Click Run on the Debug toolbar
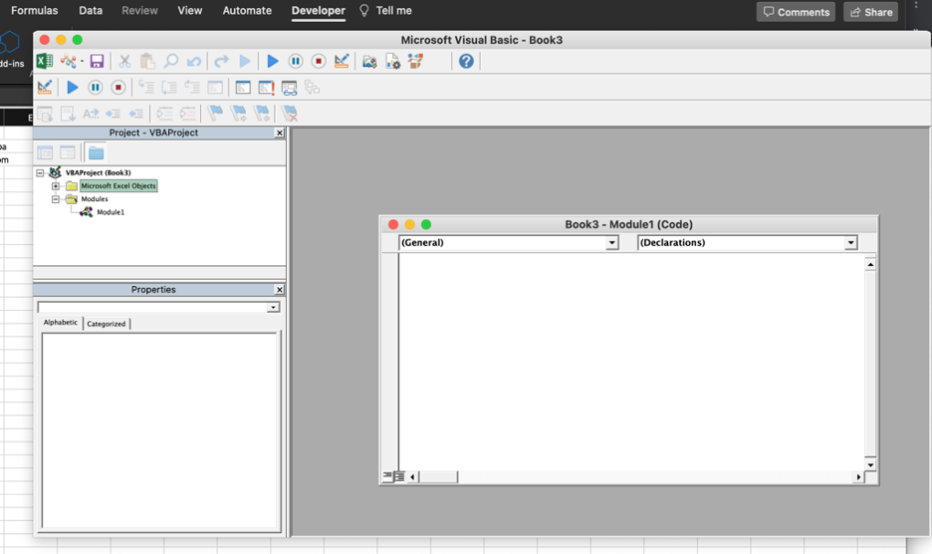Viewport: 932px width, 554px height. pos(72,88)
